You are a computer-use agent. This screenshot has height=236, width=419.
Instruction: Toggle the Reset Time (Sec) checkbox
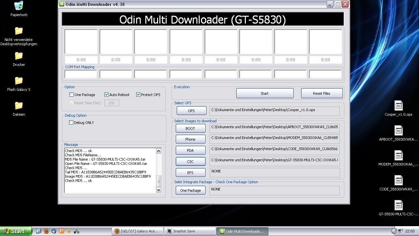pyautogui.click(x=71, y=103)
